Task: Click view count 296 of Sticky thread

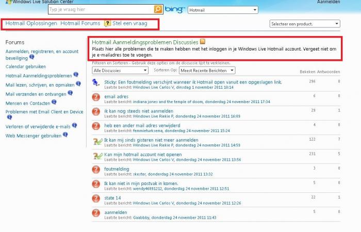Action: click(x=312, y=81)
